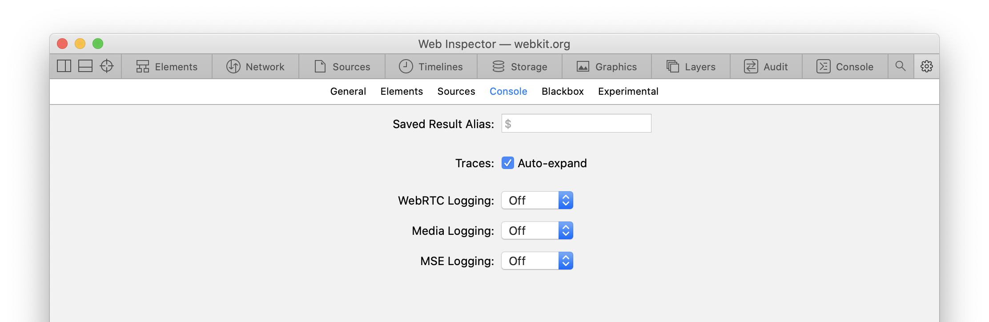Switch to Experimental settings tab
The width and height of the screenshot is (989, 322).
click(628, 92)
